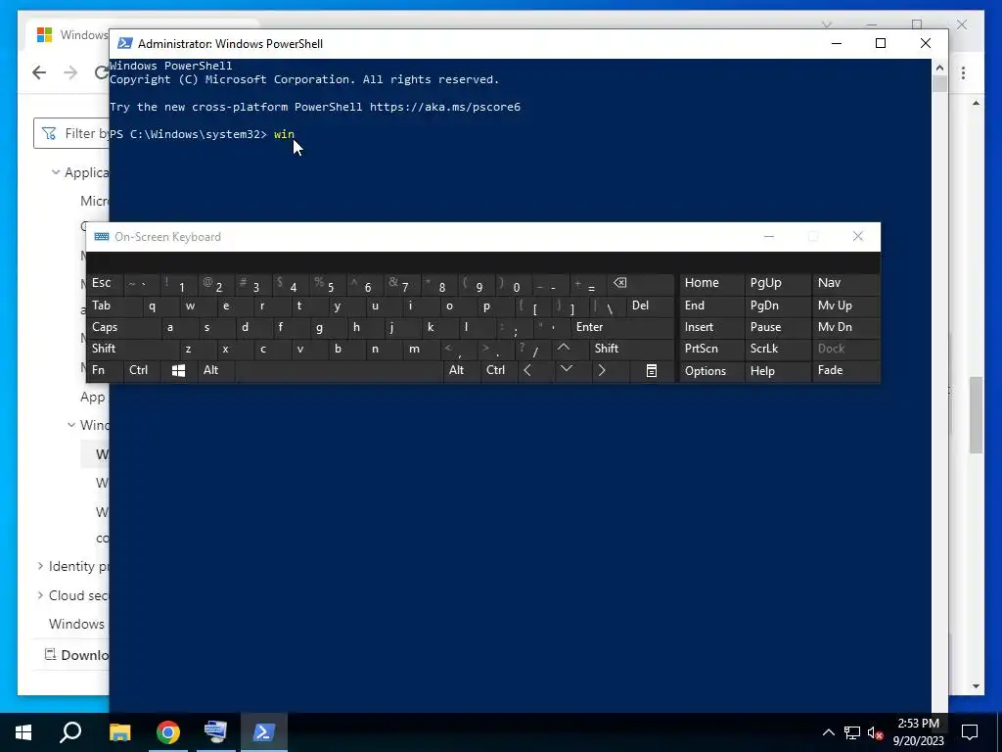Screen dimensions: 1002x752
Task: Click the browser Filter by input field
Action: point(71,133)
